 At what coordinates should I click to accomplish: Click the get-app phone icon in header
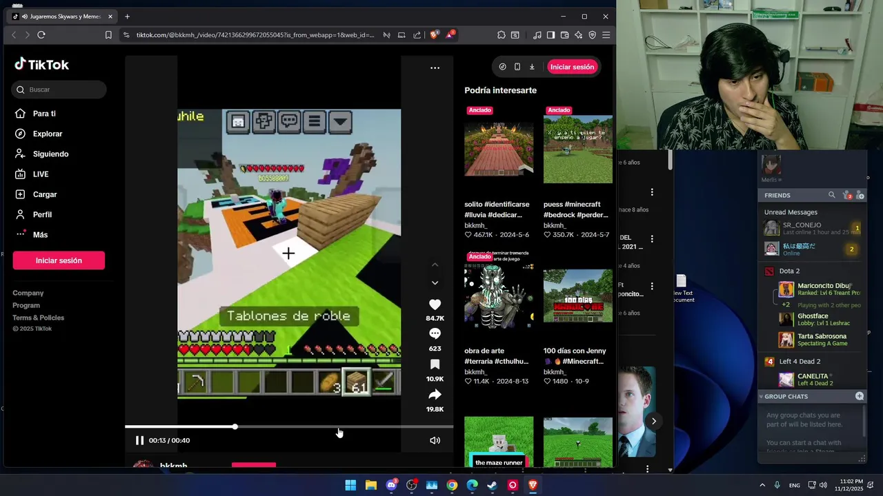517,67
